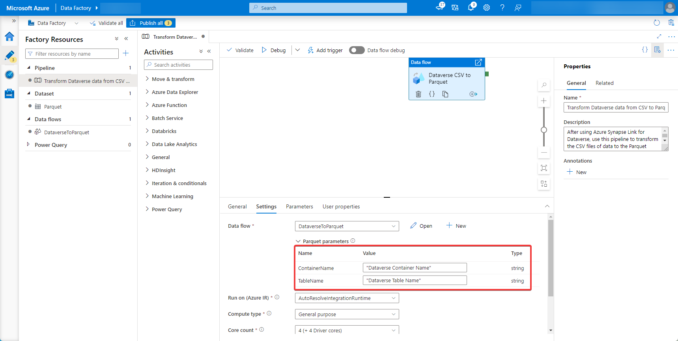Click the Search activities field
678x341 pixels.
(178, 65)
